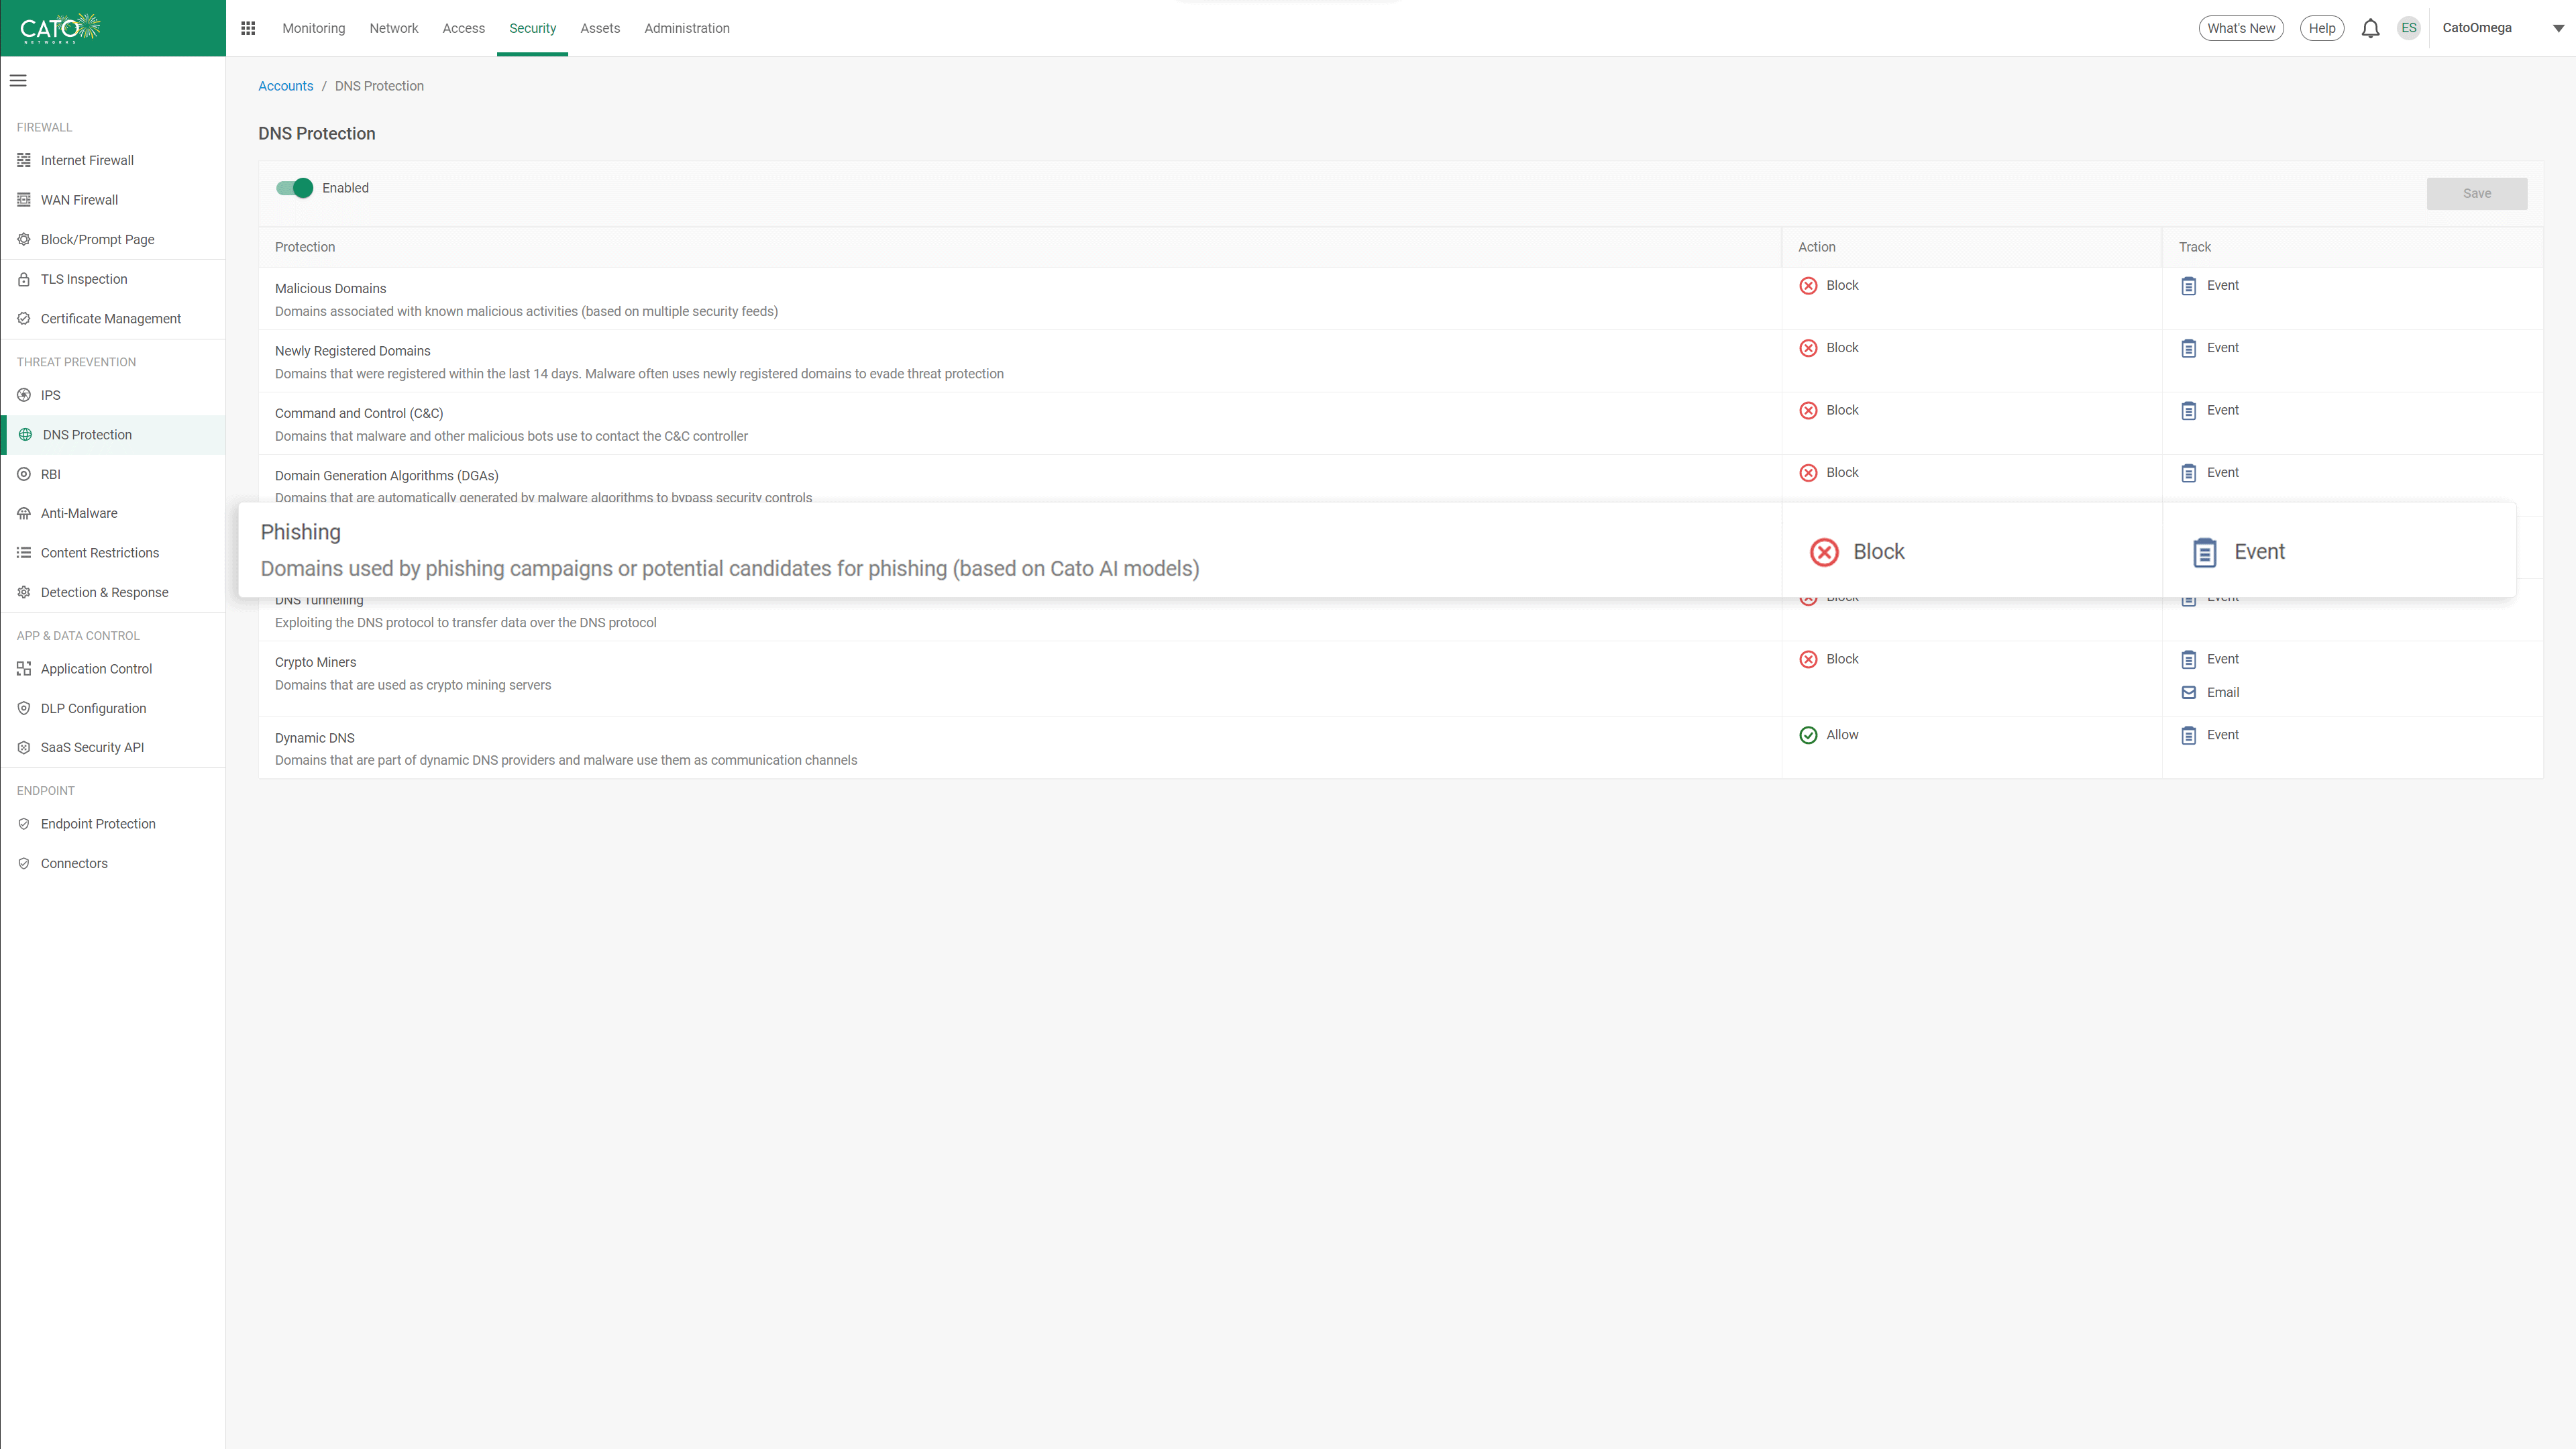The height and width of the screenshot is (1449, 2576).
Task: Click Block icon for Newly Registered Domains
Action: click(1808, 348)
